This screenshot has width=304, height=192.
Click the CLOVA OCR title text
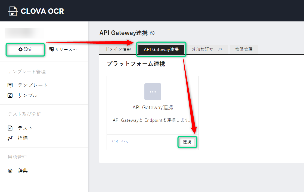tap(42, 11)
